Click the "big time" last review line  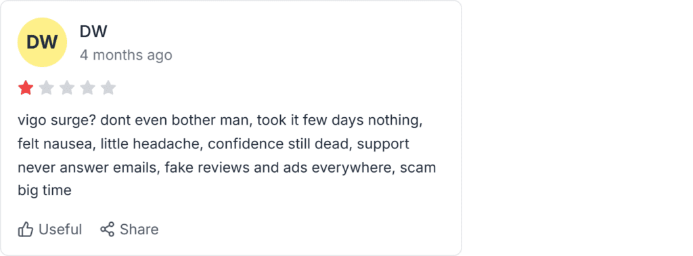[45, 191]
